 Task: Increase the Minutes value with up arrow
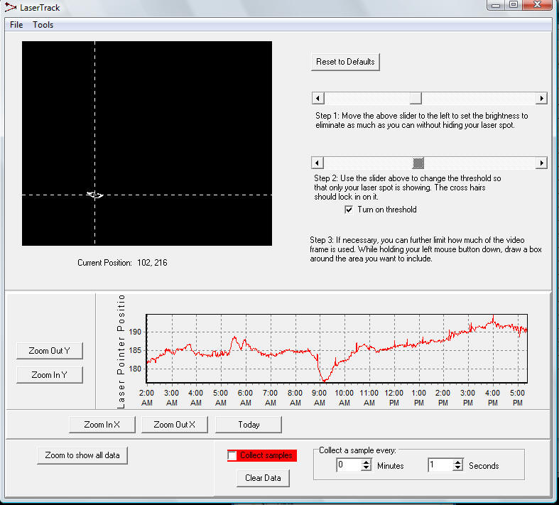(366, 462)
